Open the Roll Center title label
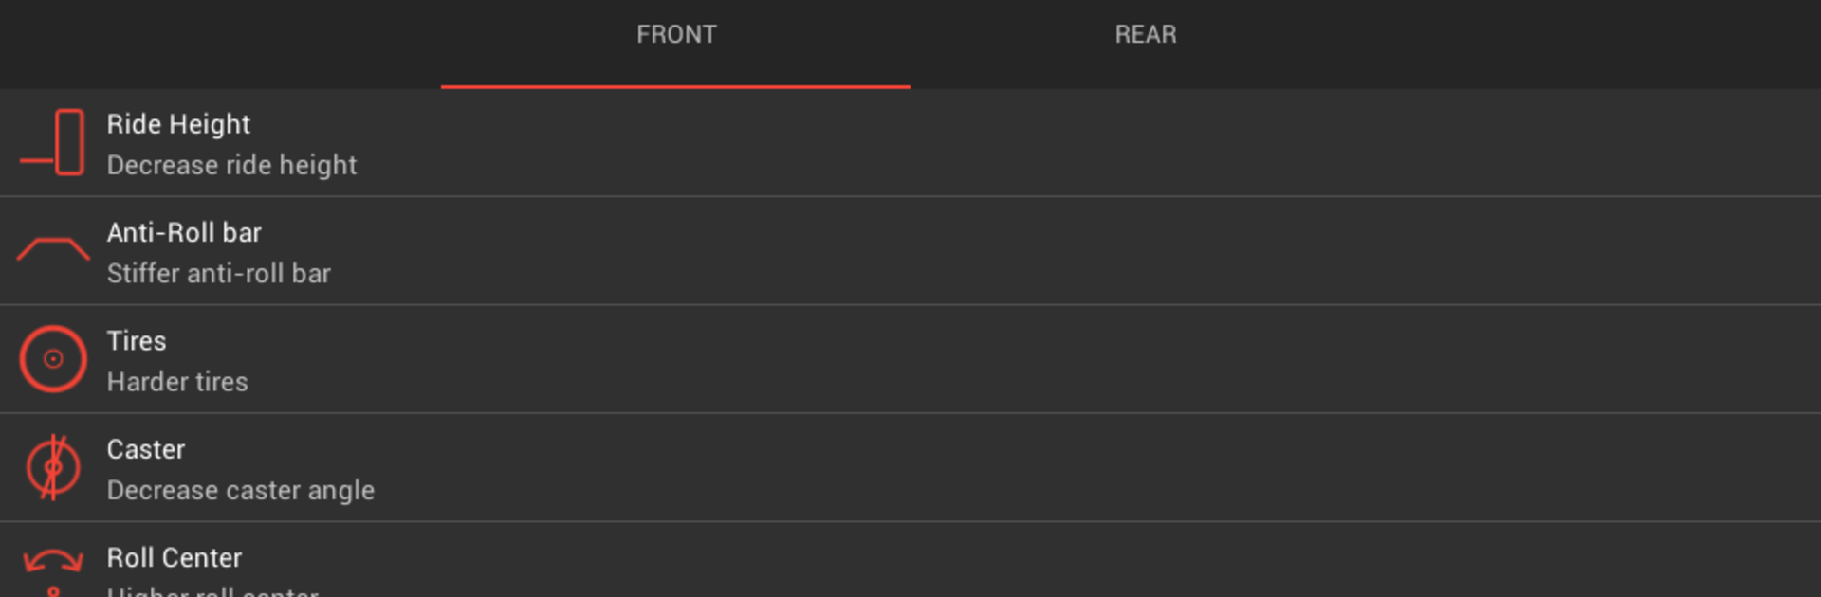 pyautogui.click(x=175, y=557)
